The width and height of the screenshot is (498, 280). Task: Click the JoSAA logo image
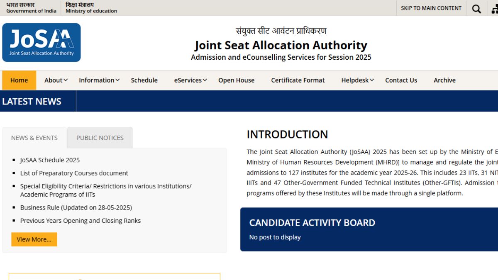pos(41,42)
